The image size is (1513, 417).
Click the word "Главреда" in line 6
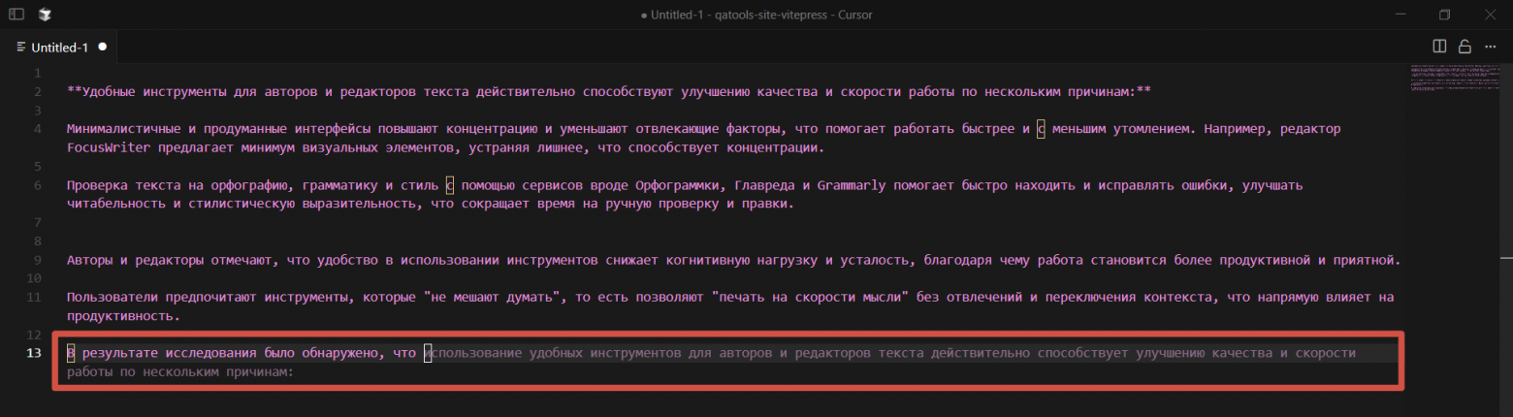(764, 185)
